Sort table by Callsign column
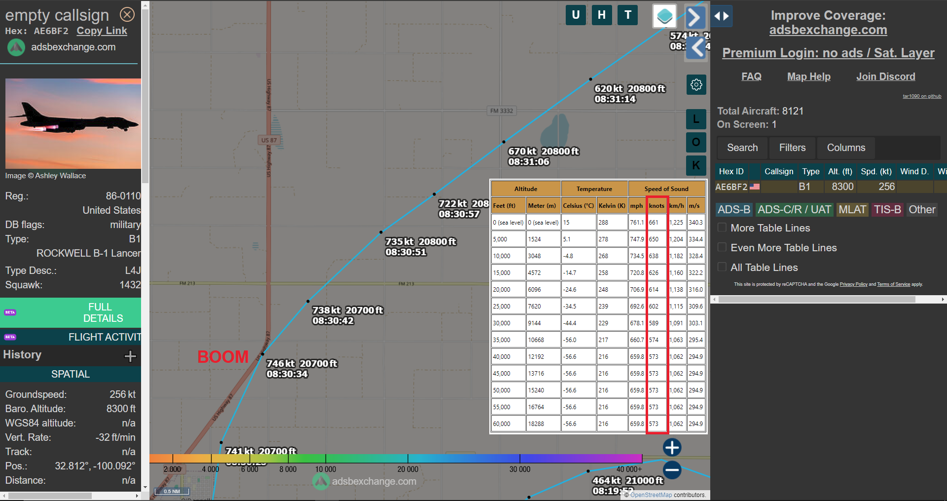Screen dimensions: 947x501 pyautogui.click(x=779, y=171)
